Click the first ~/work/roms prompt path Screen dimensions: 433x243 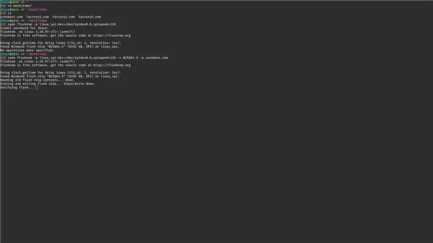click(36, 9)
